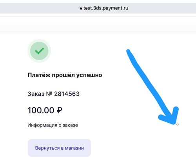Click the word "магазин" inside the return button
Image resolution: width=196 pixels, height=167 pixels.
pos(74,148)
